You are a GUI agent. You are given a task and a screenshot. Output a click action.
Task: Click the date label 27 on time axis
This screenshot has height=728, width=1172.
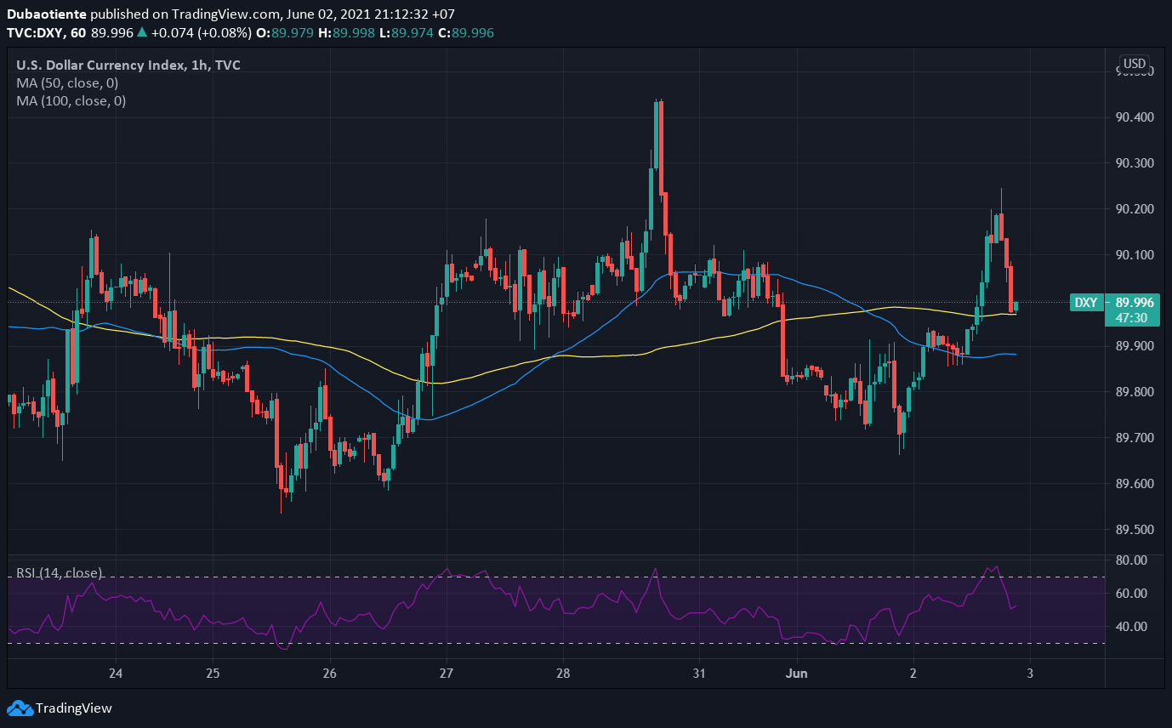tap(446, 674)
